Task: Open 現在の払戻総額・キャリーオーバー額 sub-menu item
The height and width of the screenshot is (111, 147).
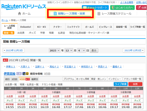Action: click(x=89, y=33)
